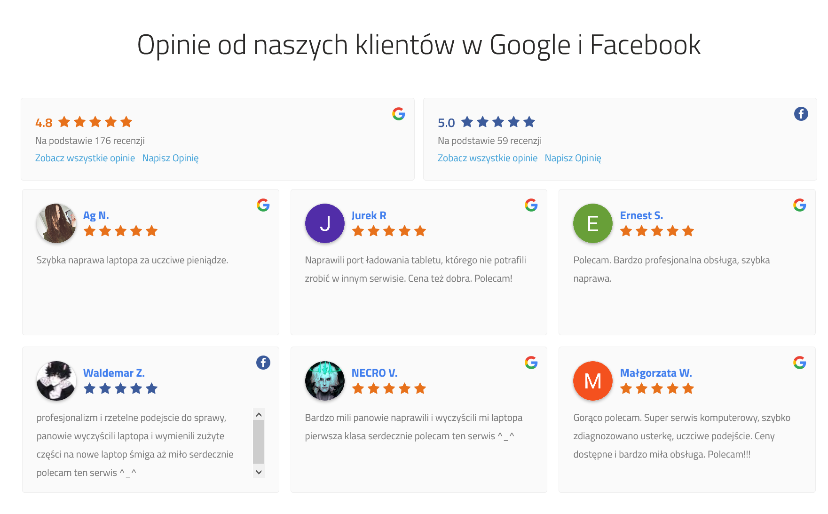The image size is (828, 514).
Task: Click the Google icon in the 4.8 rating summary
Action: 398,114
